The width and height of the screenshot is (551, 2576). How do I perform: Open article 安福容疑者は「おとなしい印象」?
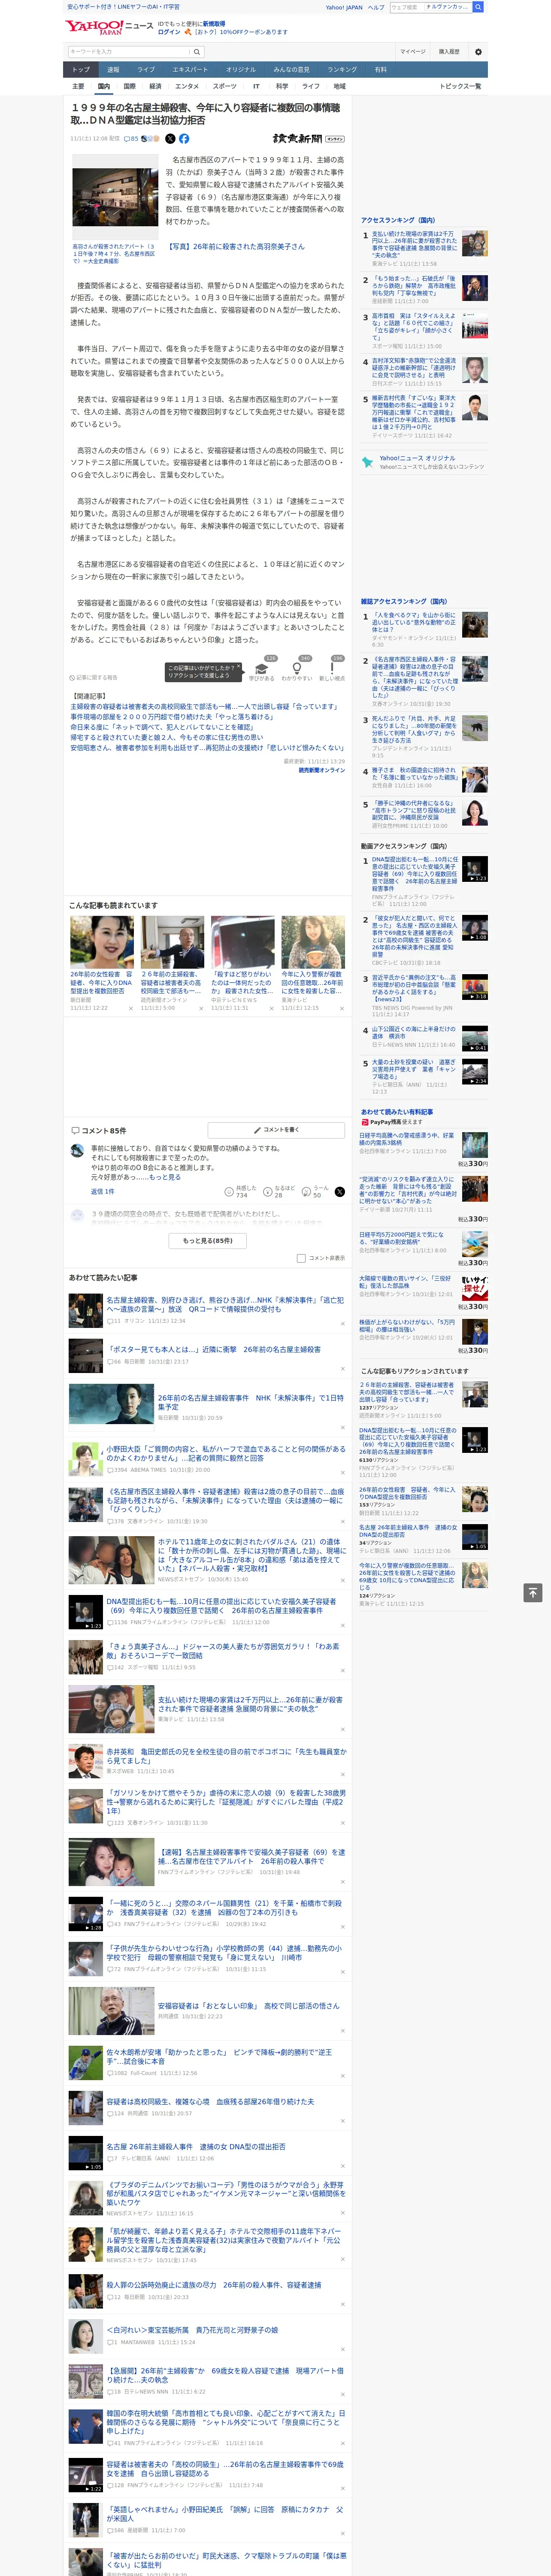click(248, 2005)
